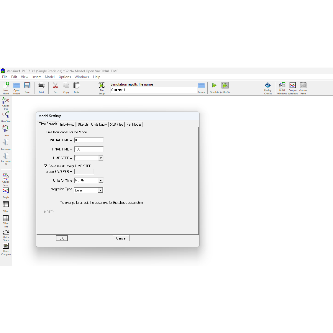The image size is (333, 333).
Task: Cancel the Model Settings dialog
Action: 121,238
